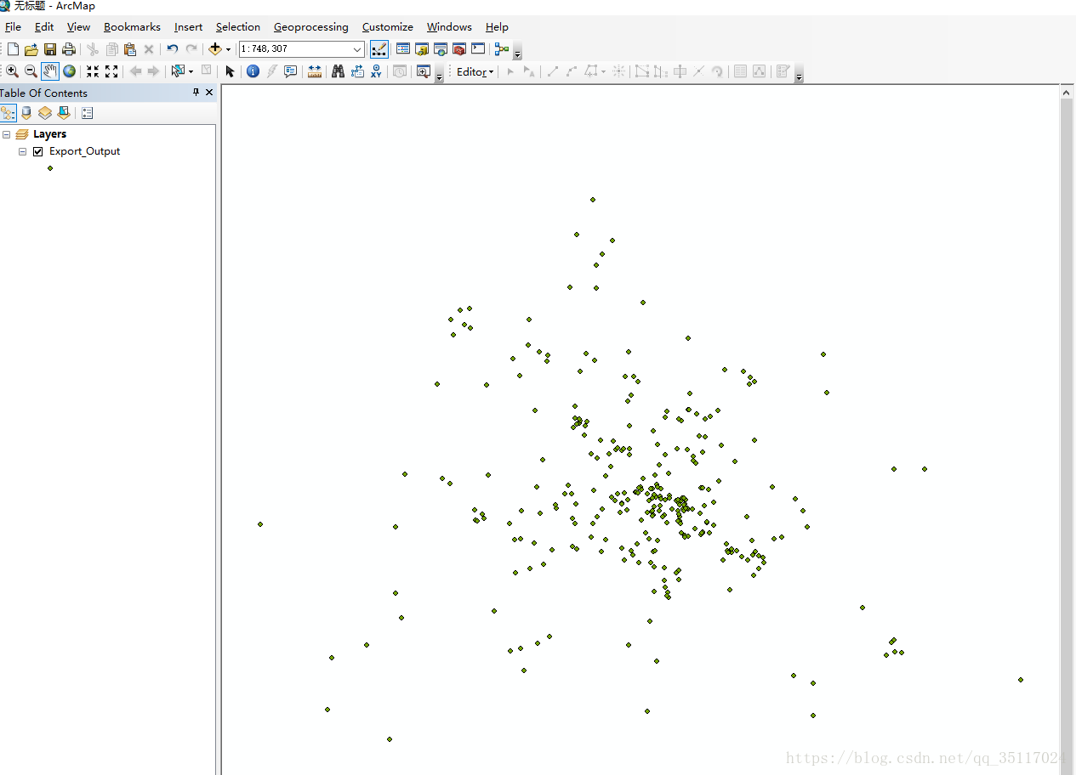Open the Customize menu
This screenshot has height=775, width=1076.
(387, 27)
